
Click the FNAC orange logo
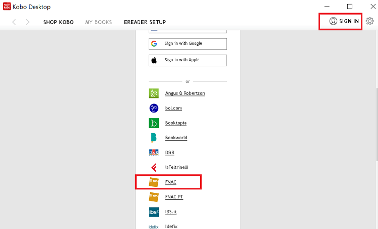tap(154, 182)
